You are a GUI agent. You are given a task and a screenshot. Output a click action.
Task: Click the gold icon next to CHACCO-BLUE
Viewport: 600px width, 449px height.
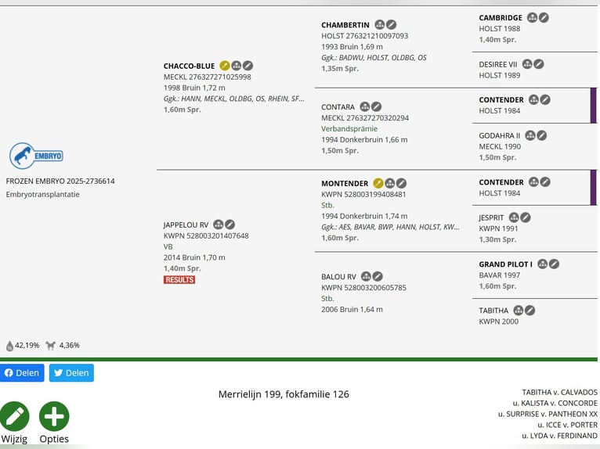225,66
